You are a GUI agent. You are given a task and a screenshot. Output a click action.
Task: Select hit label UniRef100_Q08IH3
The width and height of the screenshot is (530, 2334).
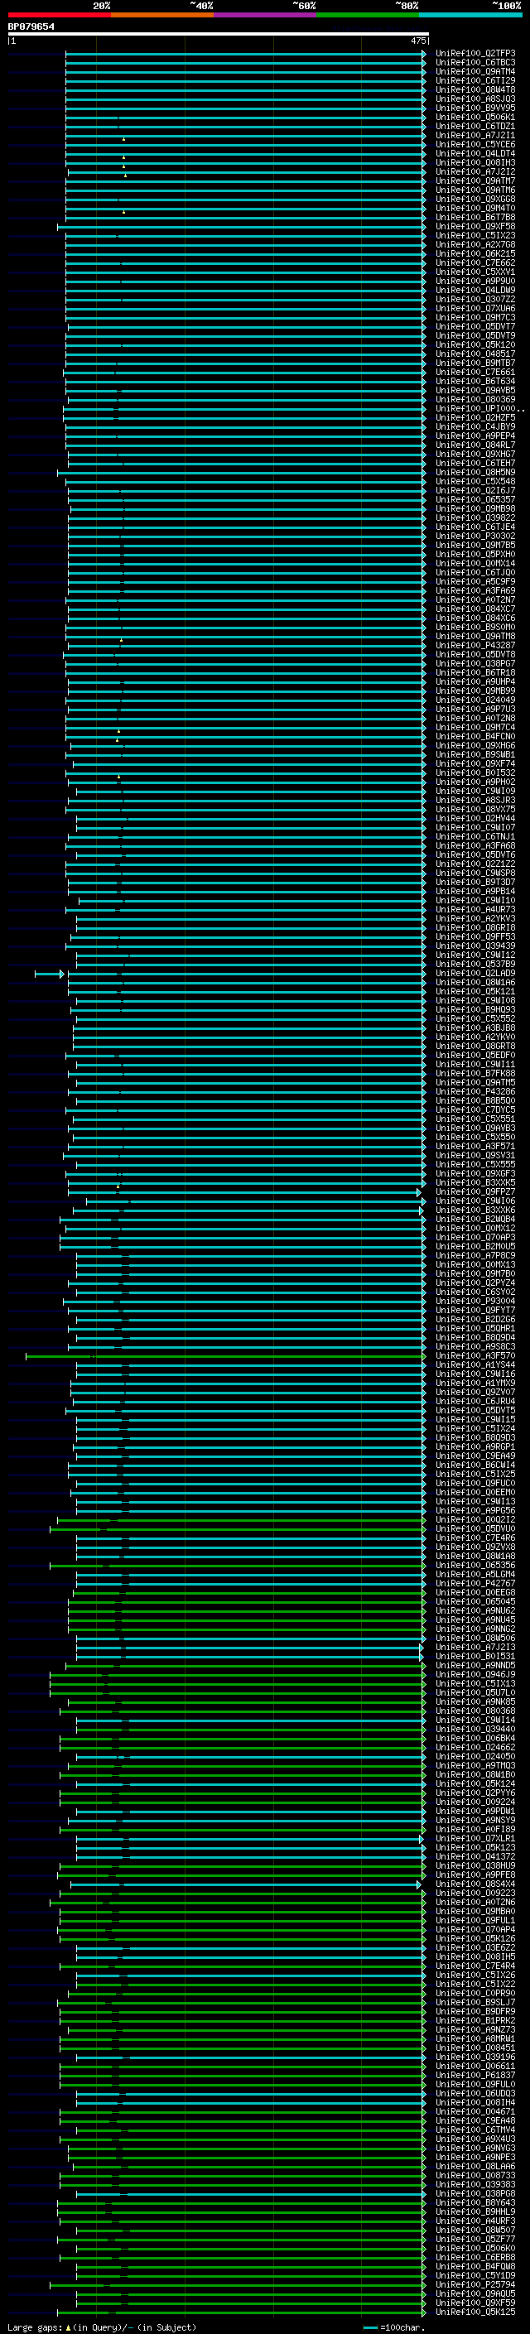tap(475, 162)
